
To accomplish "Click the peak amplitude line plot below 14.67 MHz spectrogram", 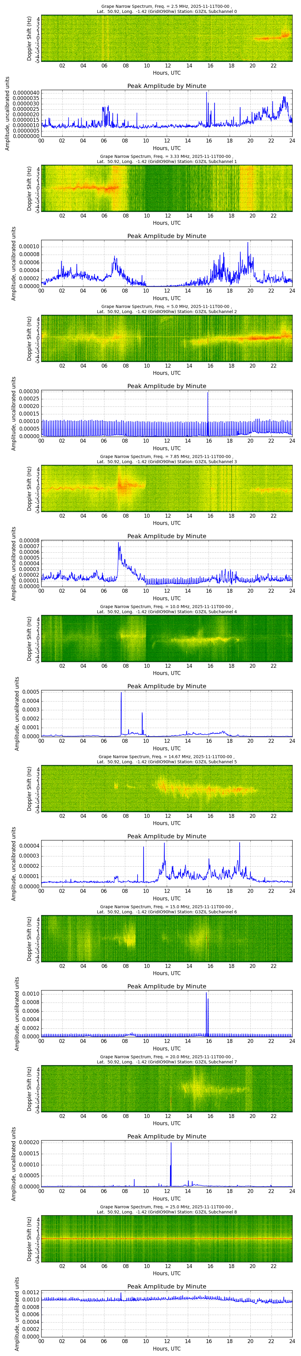I will point(167,863).
